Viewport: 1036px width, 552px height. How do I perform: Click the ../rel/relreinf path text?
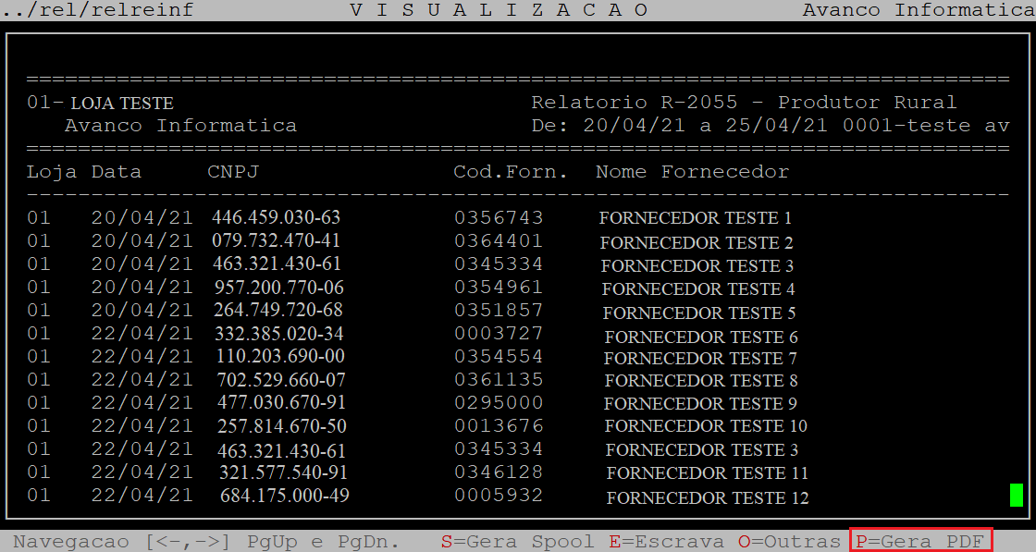(x=97, y=10)
